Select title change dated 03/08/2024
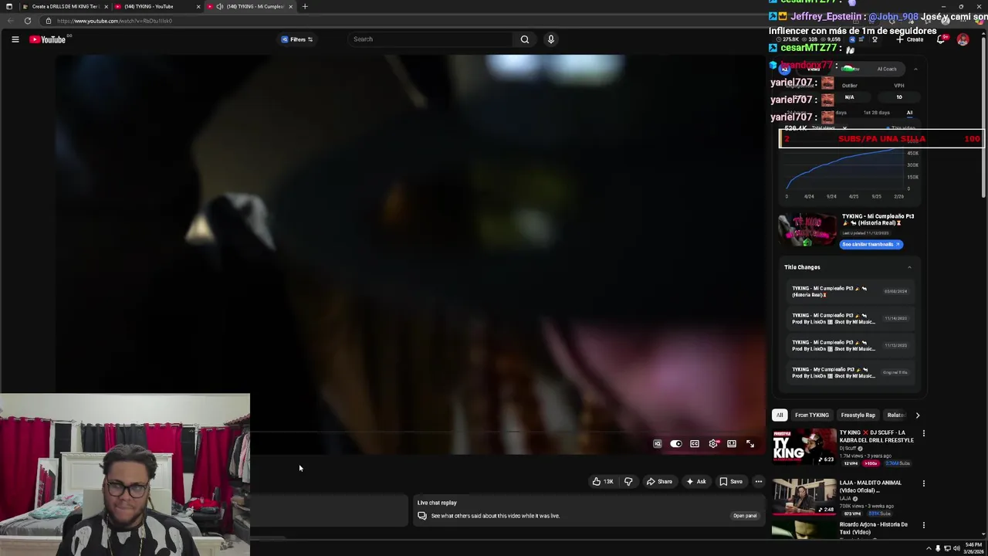The height and width of the screenshot is (556, 988). [x=849, y=291]
